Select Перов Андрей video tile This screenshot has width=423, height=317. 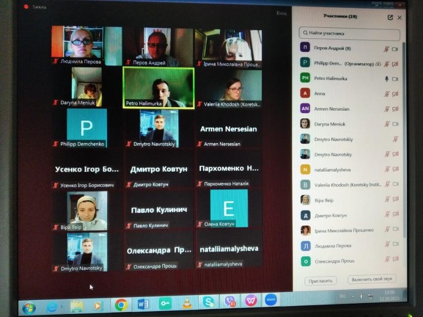[x=159, y=47]
